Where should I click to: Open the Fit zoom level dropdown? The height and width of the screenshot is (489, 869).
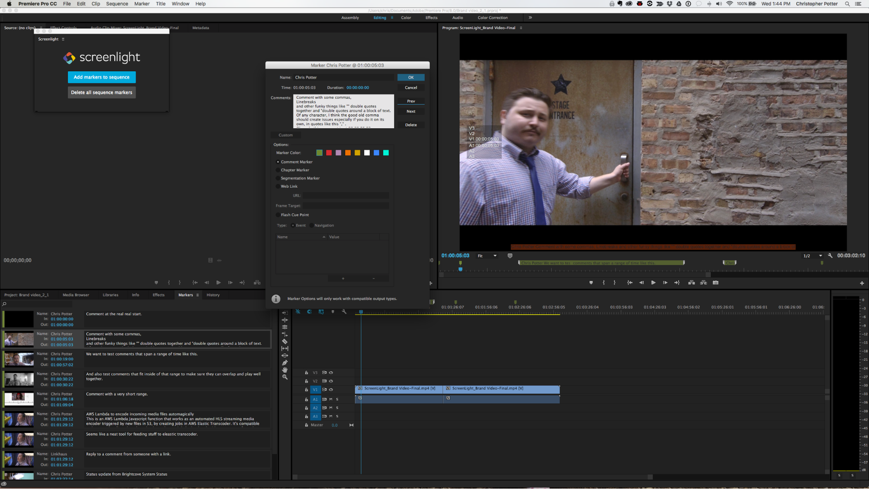(x=487, y=256)
